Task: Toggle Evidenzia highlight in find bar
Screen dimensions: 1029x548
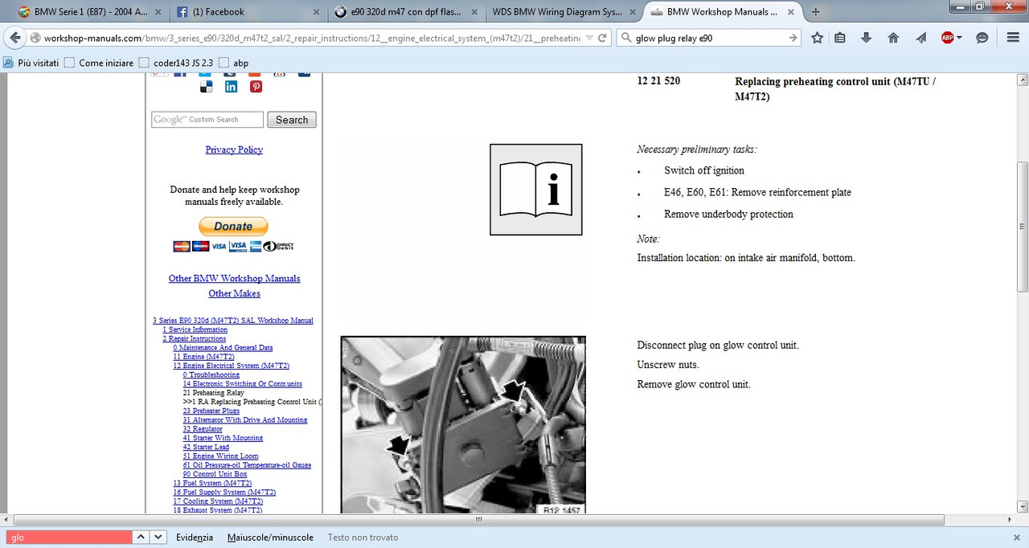Action: pos(195,537)
